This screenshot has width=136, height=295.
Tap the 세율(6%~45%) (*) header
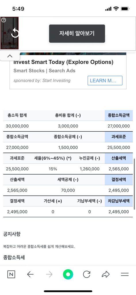53,158
